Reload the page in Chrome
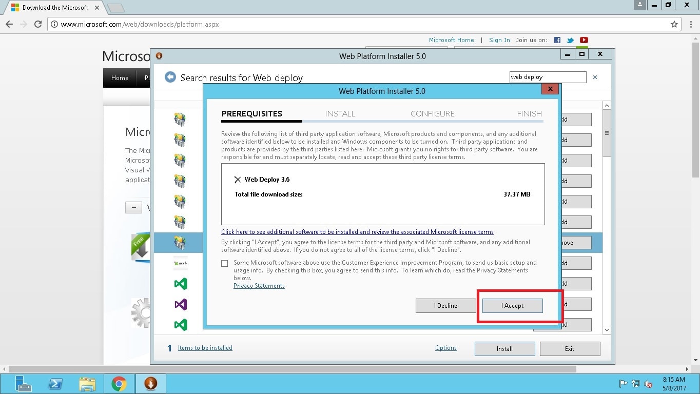This screenshot has height=394, width=700. coord(37,24)
